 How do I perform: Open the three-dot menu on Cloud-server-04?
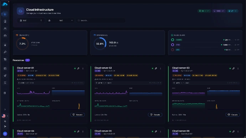click(x=83, y=132)
